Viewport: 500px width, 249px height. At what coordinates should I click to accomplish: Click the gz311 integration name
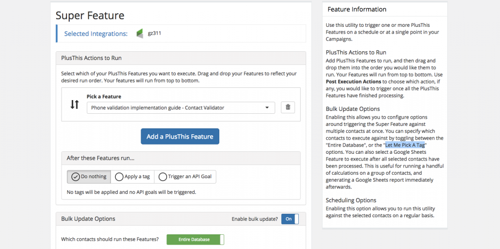(154, 33)
